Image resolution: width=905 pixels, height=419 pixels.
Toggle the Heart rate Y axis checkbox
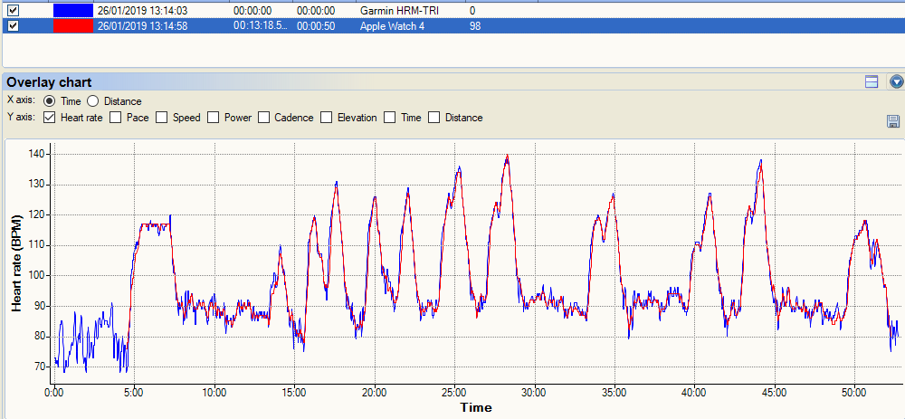pyautogui.click(x=49, y=118)
